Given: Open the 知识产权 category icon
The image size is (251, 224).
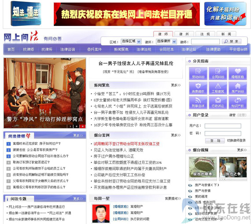Looking at the screenshot, I should [x=238, y=103].
